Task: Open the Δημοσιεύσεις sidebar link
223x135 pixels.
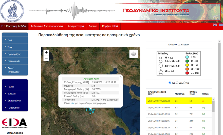Action: coord(14,101)
